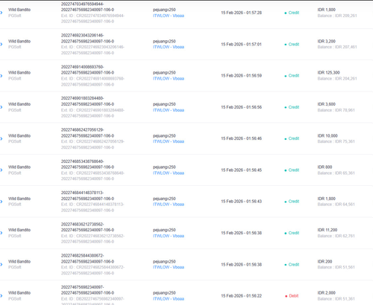The image size is (373, 305).
Task: Click Balance : IDR 64,561 text
Action: coord(336,205)
